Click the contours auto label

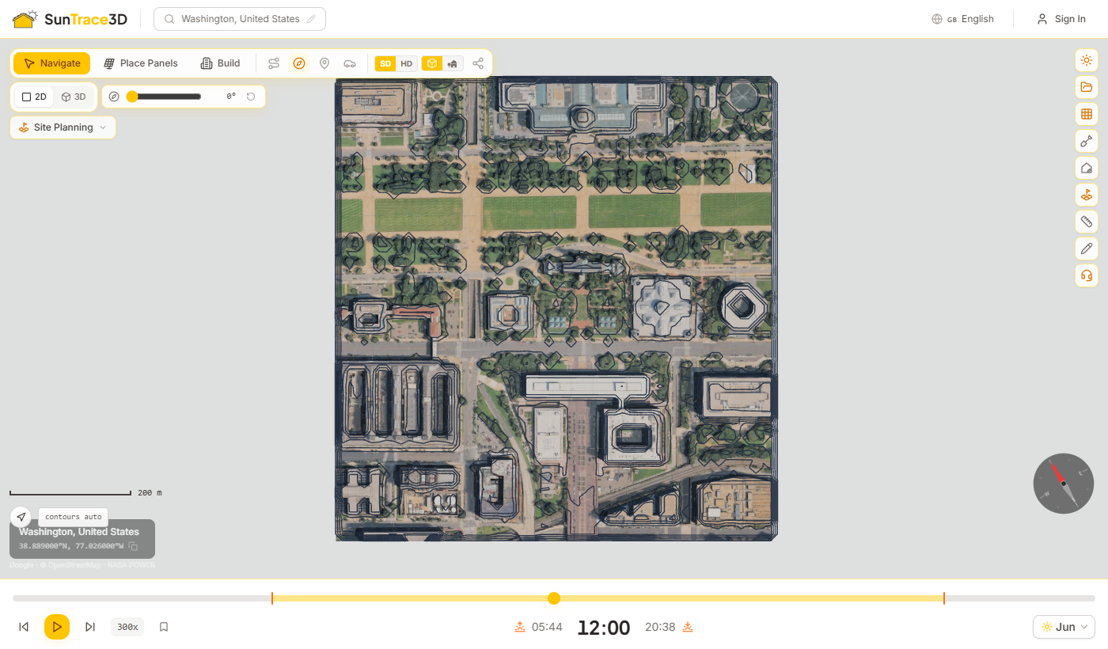74,517
